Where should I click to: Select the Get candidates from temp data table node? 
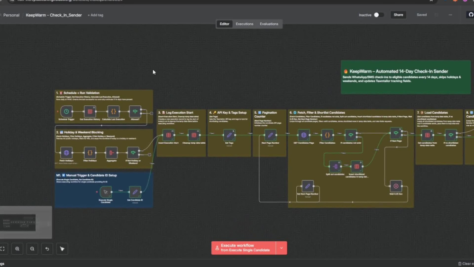427,135
